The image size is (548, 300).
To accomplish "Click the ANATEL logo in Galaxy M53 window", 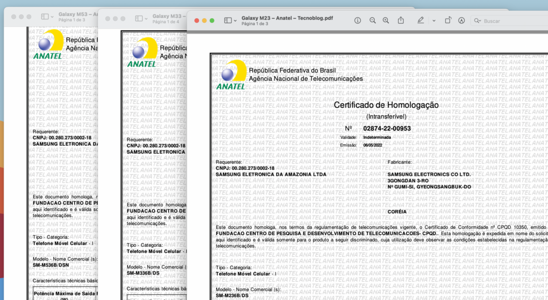I will (x=48, y=44).
